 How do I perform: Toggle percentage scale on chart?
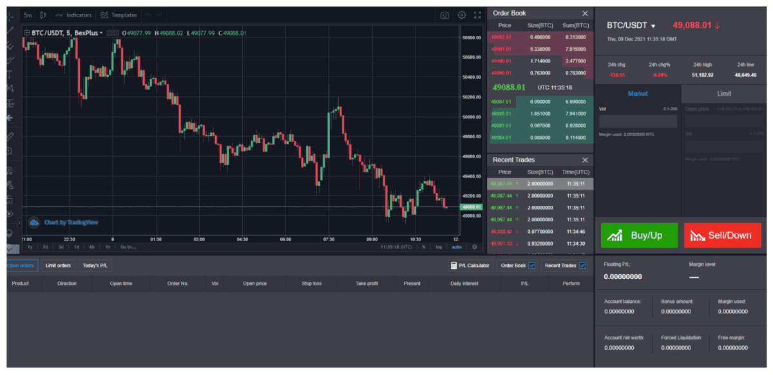click(x=424, y=246)
